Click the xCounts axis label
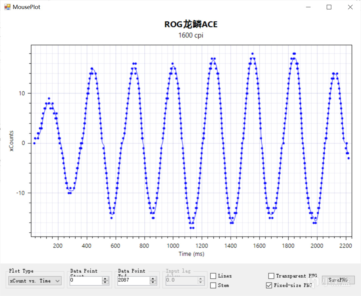 click(x=11, y=141)
